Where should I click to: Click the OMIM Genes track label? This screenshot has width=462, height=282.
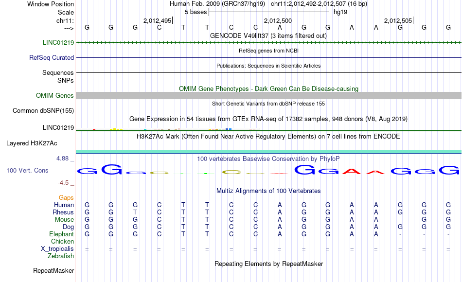click(x=55, y=95)
